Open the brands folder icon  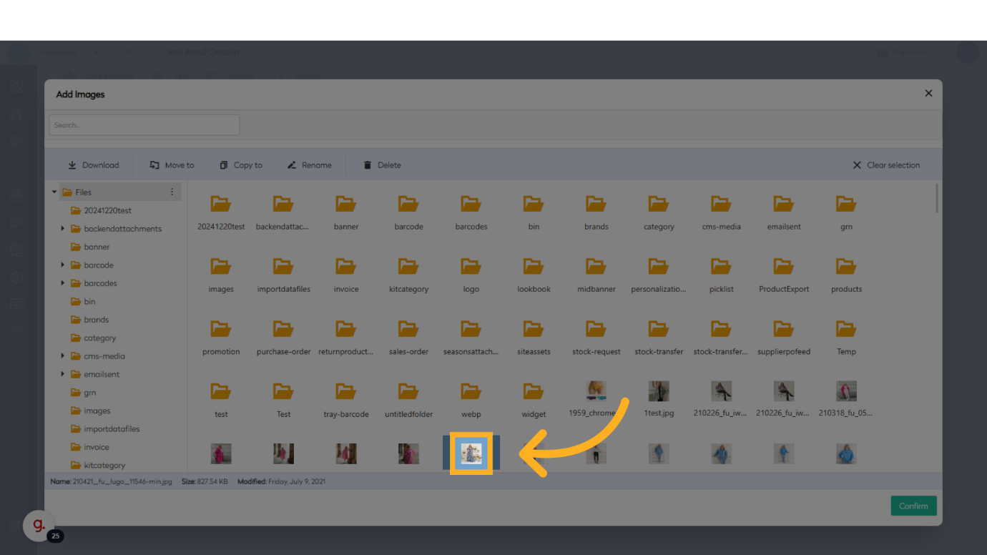(x=596, y=204)
